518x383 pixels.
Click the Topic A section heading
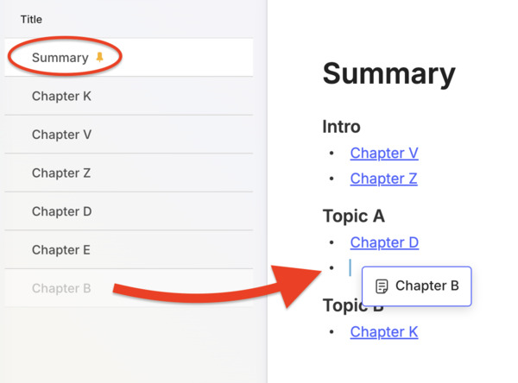pos(353,216)
